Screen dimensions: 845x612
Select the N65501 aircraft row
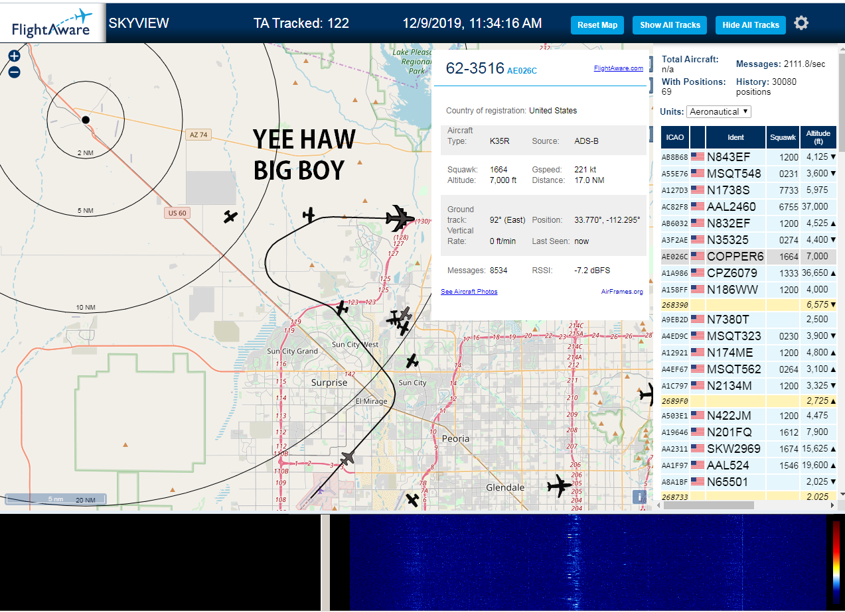click(749, 482)
